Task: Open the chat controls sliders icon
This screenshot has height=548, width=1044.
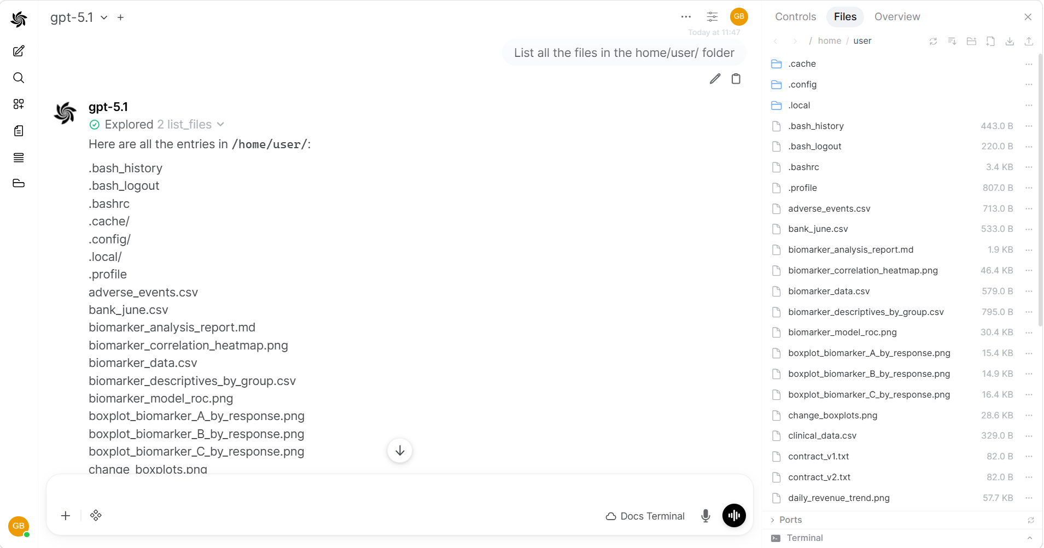Action: (712, 16)
